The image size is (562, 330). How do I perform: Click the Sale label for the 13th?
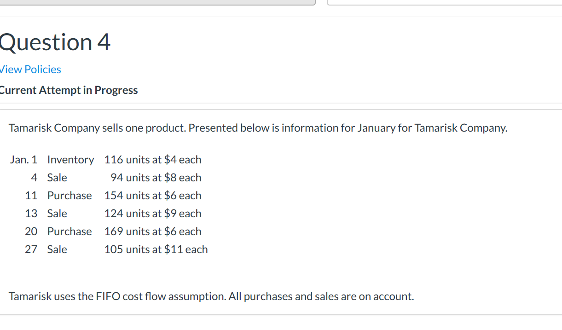(x=57, y=214)
